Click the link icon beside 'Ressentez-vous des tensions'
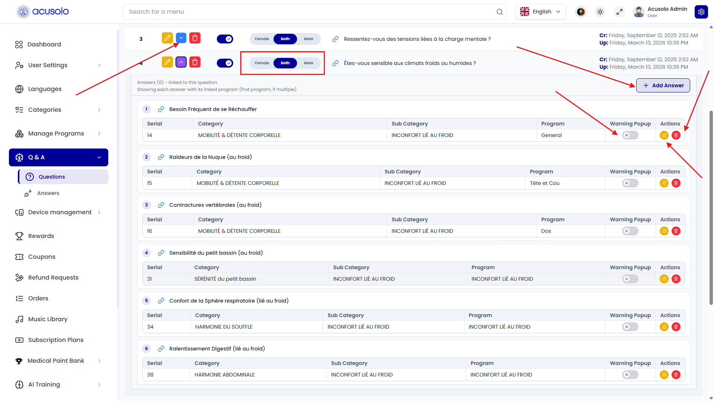The width and height of the screenshot is (714, 401). click(x=335, y=39)
